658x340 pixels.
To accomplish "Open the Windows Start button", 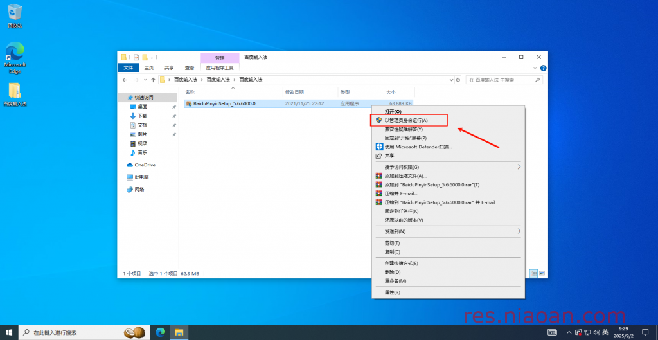I will coord(9,332).
